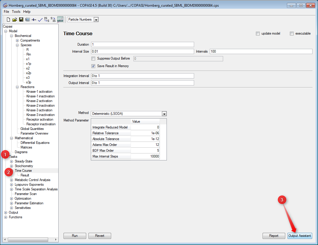Open the Help menu
This screenshot has height=245, width=318.
[x=27, y=12]
